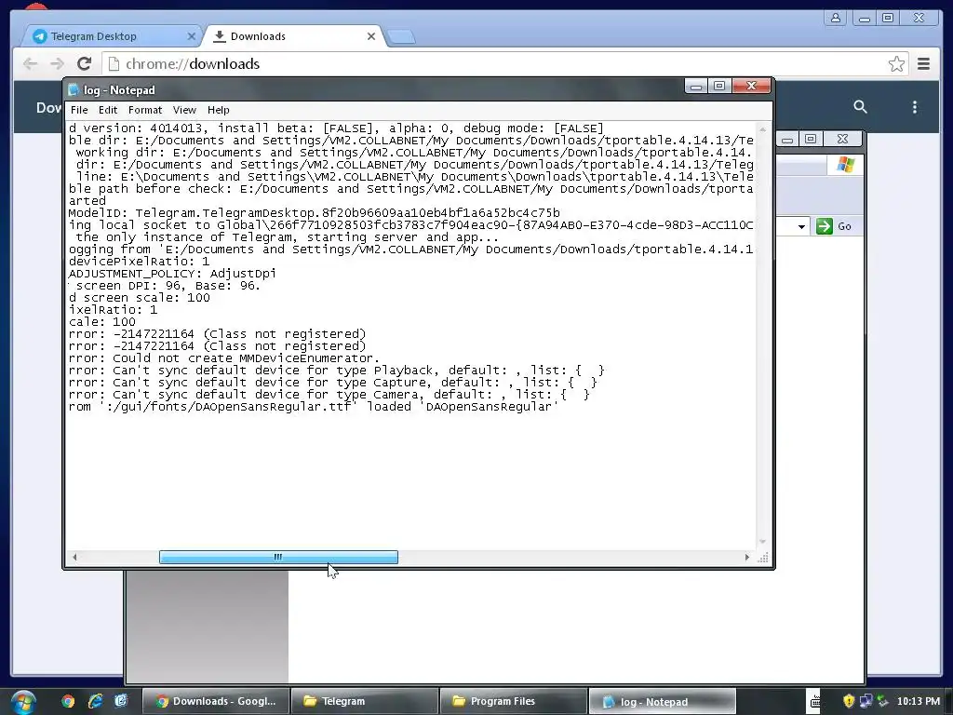Open the Chrome hamburger menu

tap(923, 64)
